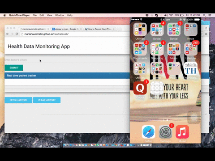Open the Lifestyle folder with 261 badge
This screenshot has height=161, width=215.
191,49
